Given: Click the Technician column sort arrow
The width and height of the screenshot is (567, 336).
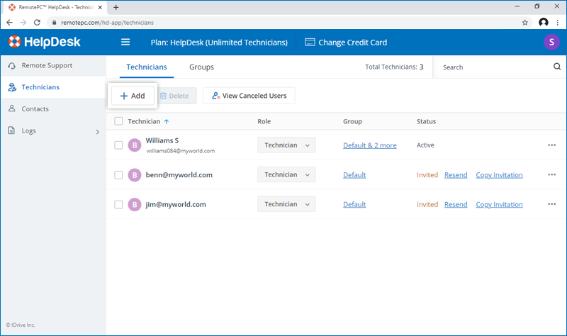Looking at the screenshot, I should click(x=167, y=121).
